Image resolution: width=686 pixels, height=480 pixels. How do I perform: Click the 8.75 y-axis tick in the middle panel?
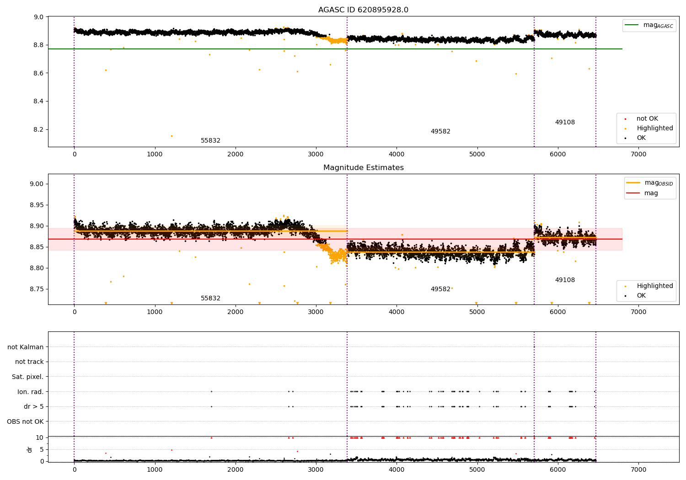(37, 289)
